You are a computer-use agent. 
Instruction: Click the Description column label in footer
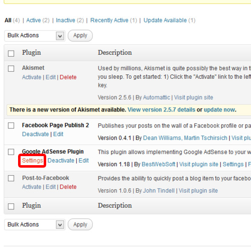(x=115, y=206)
